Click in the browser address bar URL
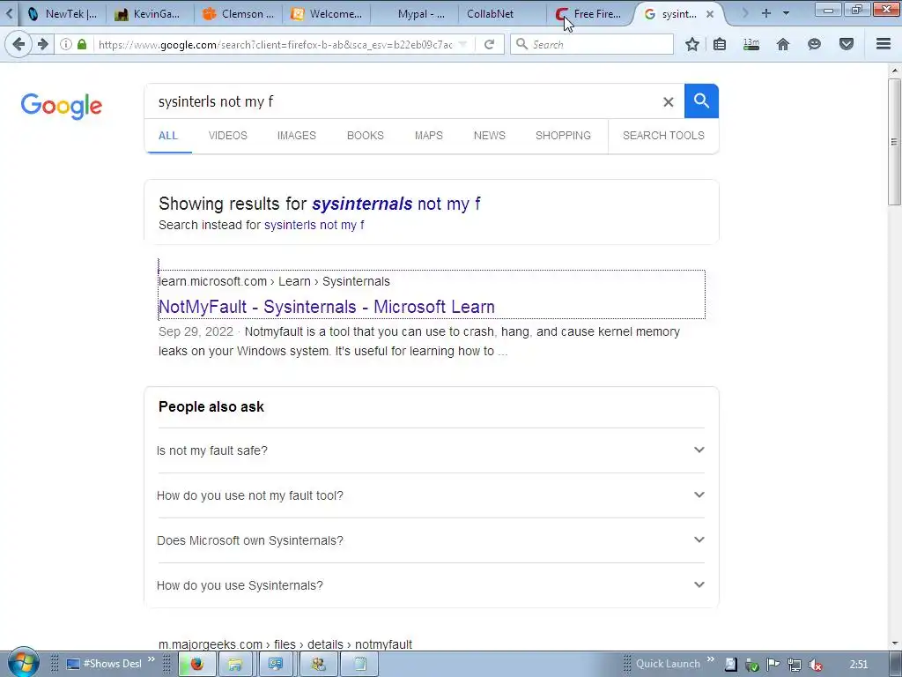 (x=275, y=44)
